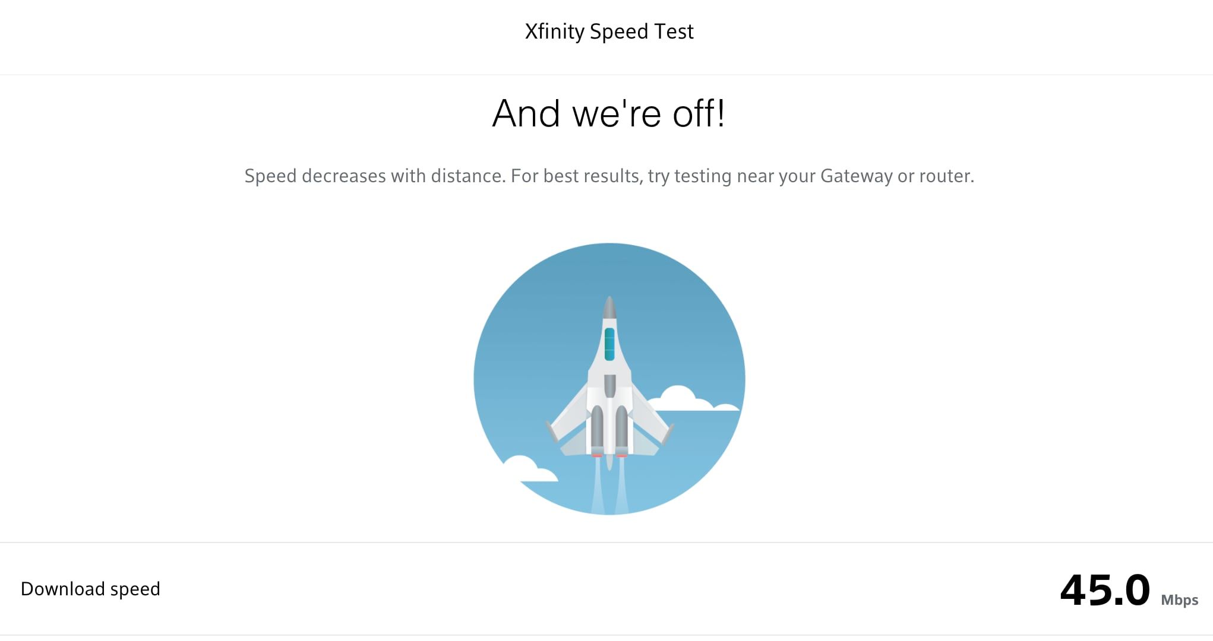The width and height of the screenshot is (1213, 641).
Task: Click the jet's left engine thruster
Action: point(597,430)
